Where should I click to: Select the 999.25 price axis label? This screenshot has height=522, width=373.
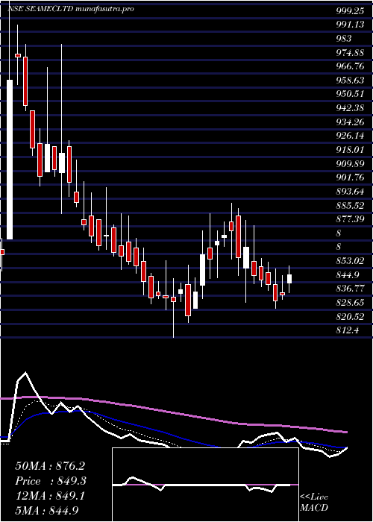(x=350, y=11)
